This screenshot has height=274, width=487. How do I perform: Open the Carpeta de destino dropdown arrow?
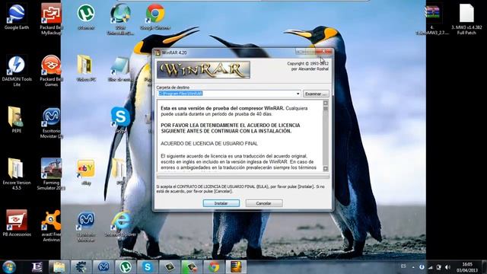click(298, 94)
